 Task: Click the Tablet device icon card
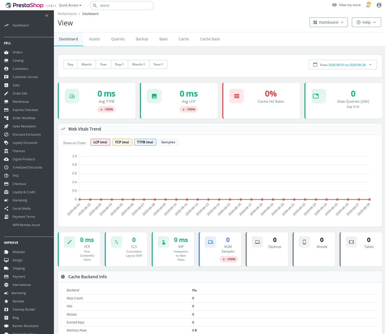(351, 242)
